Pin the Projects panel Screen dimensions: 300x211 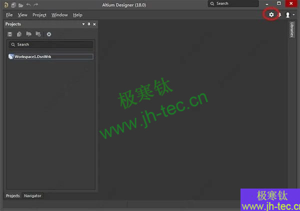[89, 24]
